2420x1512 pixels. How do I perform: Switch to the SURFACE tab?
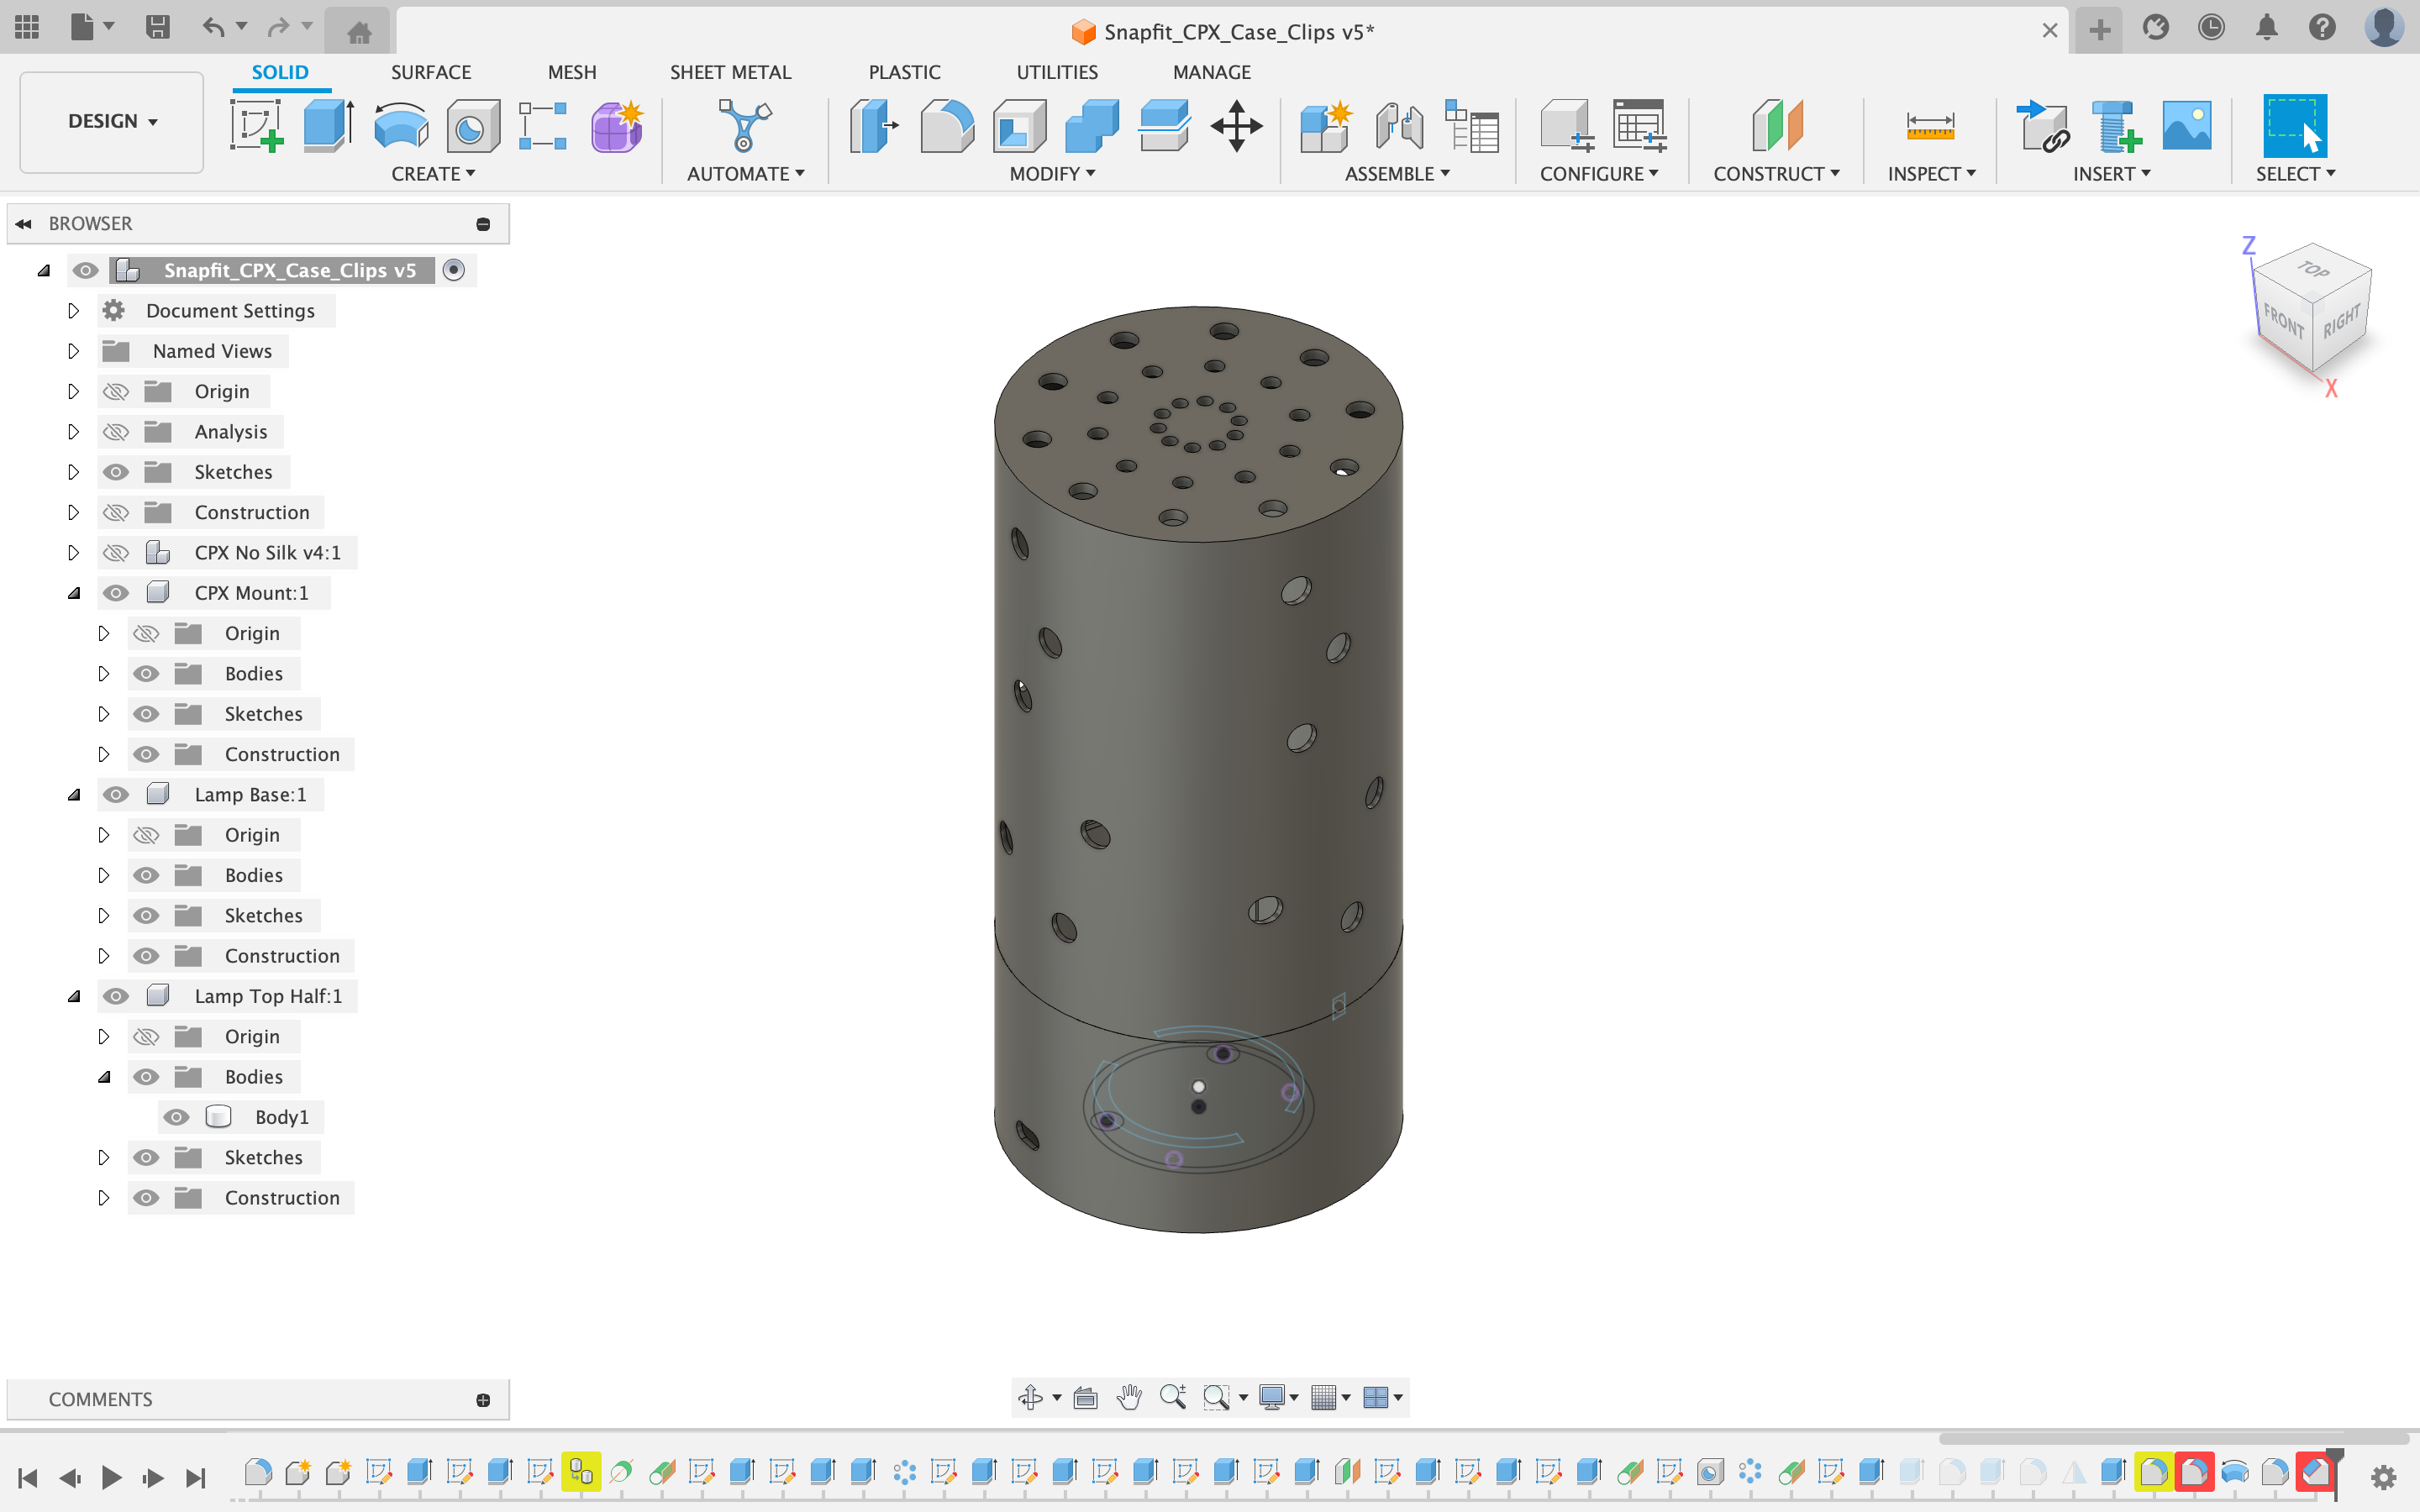pyautogui.click(x=430, y=72)
